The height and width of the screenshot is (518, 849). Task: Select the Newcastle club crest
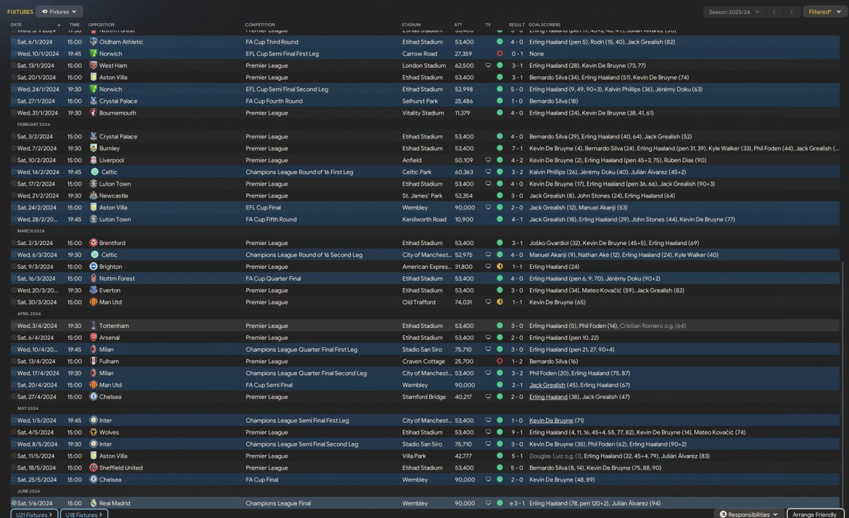93,196
